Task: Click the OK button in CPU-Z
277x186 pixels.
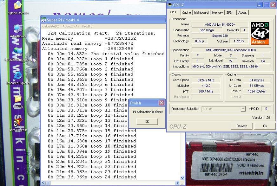Action: coord(265,126)
